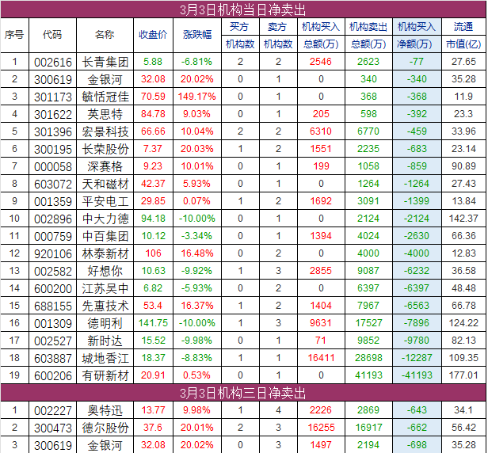Viewport: 488px width, 453px height.
Task: Click the 市值(亿) header cell
Action: click(463, 44)
